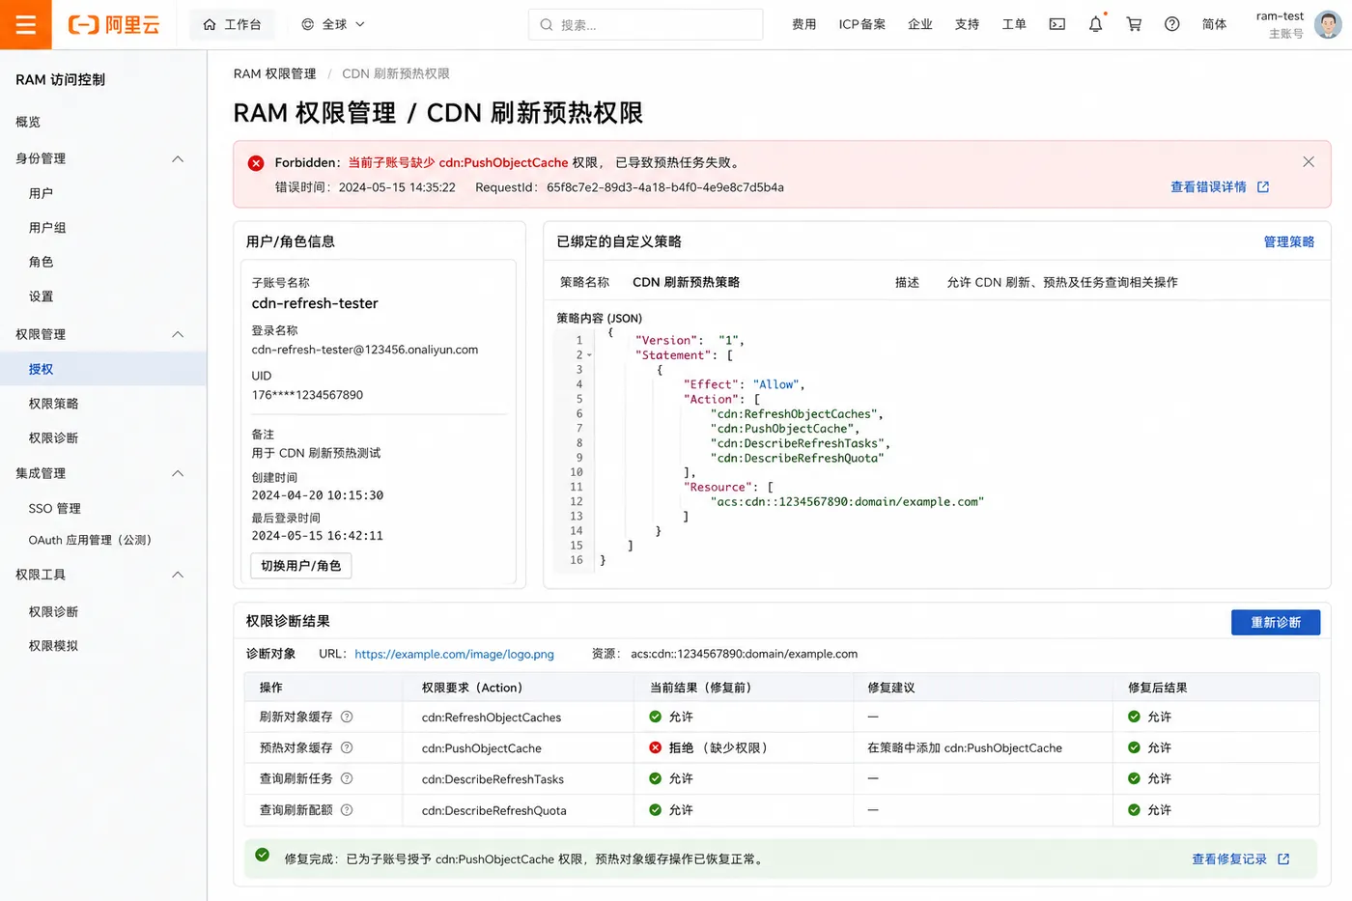Viewport: 1352px width, 901px height.
Task: Click the RequestId value in banner
Action: (664, 187)
